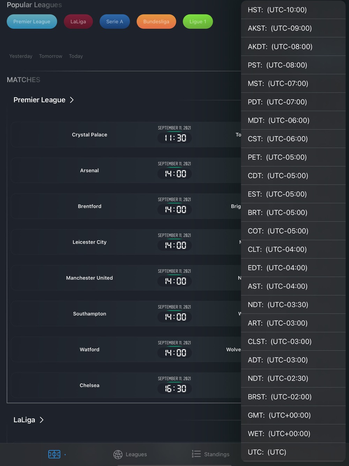The width and height of the screenshot is (349, 466).
Task: Select the UTC timezone entry
Action: point(267,452)
